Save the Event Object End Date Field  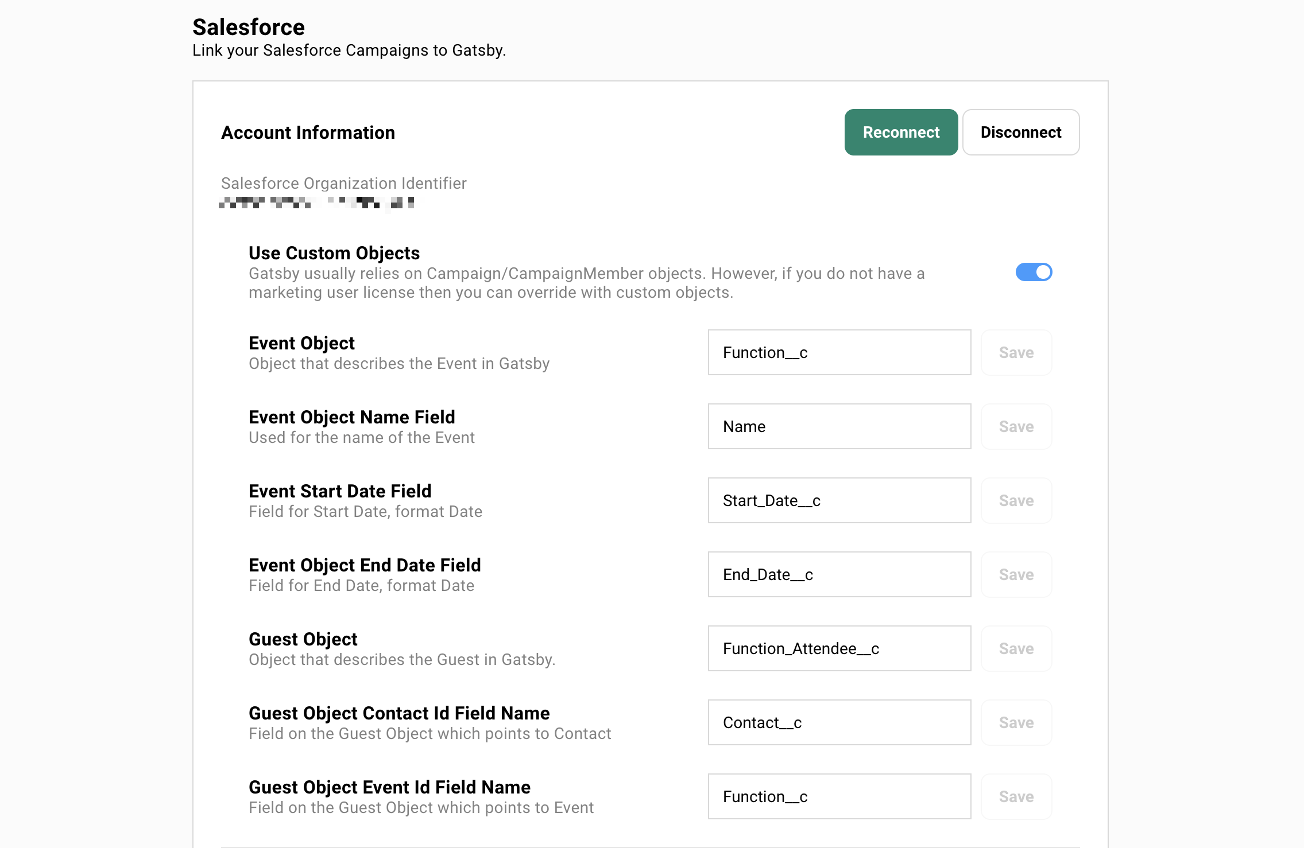pos(1016,574)
